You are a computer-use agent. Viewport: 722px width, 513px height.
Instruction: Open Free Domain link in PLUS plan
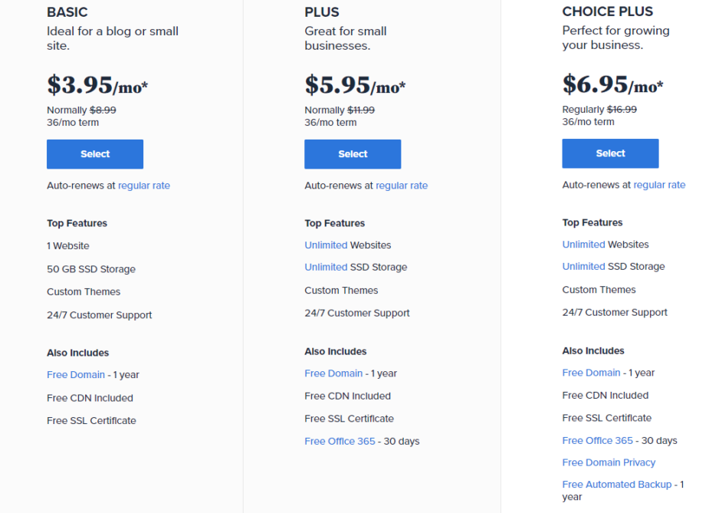pyautogui.click(x=334, y=373)
